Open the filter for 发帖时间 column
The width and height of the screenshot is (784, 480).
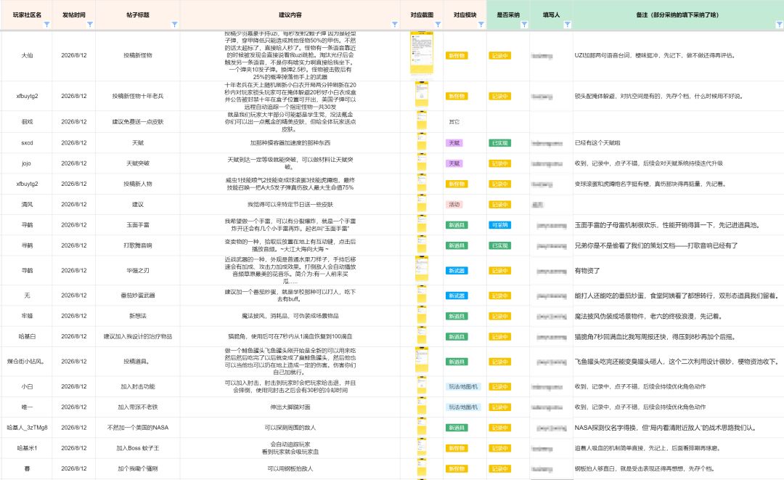click(x=89, y=25)
